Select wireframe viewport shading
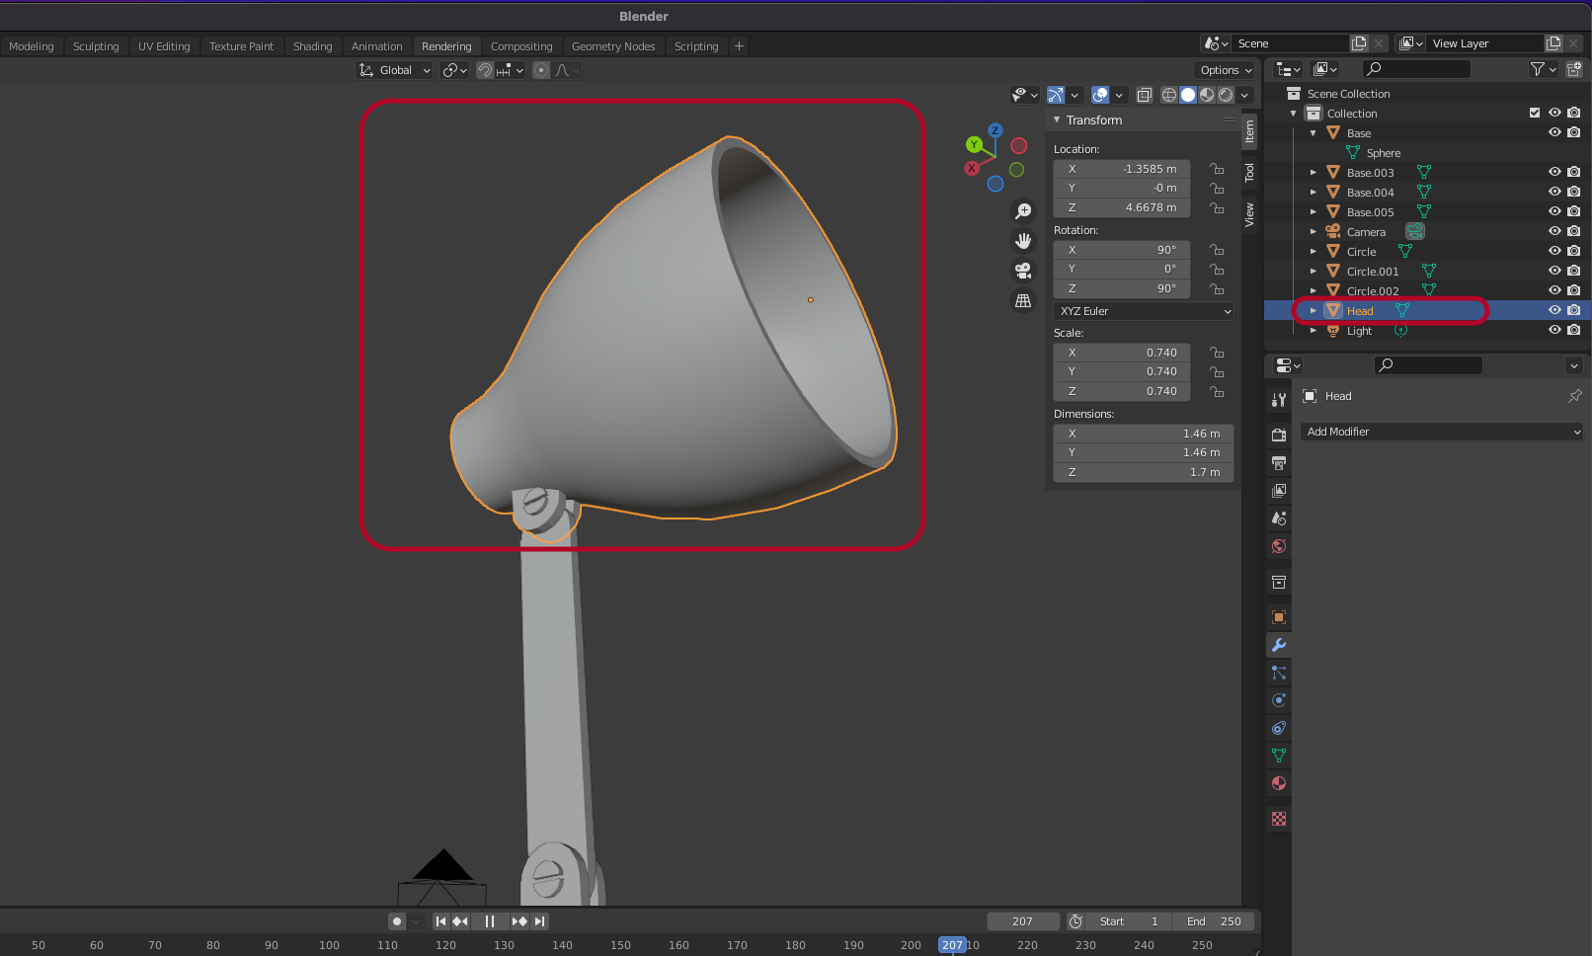The width and height of the screenshot is (1592, 956). 1169,95
